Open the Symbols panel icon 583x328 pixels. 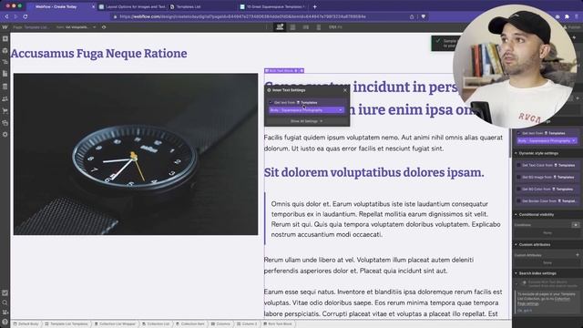5,50
